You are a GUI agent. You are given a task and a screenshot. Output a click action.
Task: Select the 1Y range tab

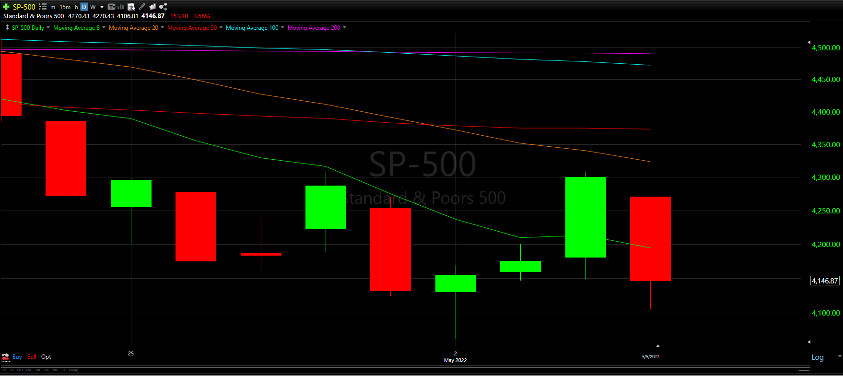12,370
